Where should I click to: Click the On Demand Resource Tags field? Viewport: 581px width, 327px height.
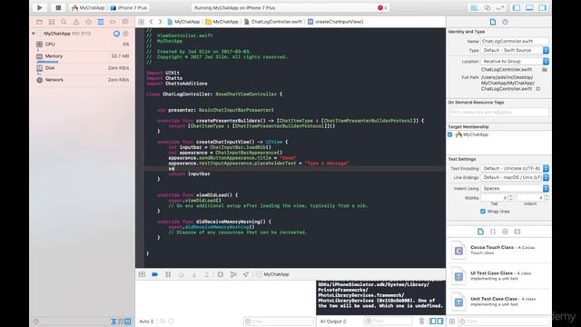tap(498, 112)
